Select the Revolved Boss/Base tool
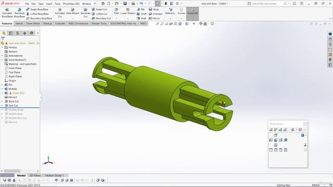The image size is (333, 187). 19,13
